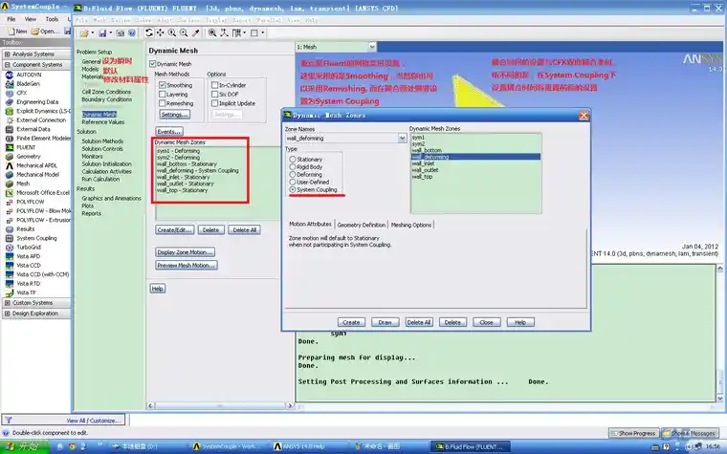Expand the Custom Systems toolbox group

tap(7, 303)
